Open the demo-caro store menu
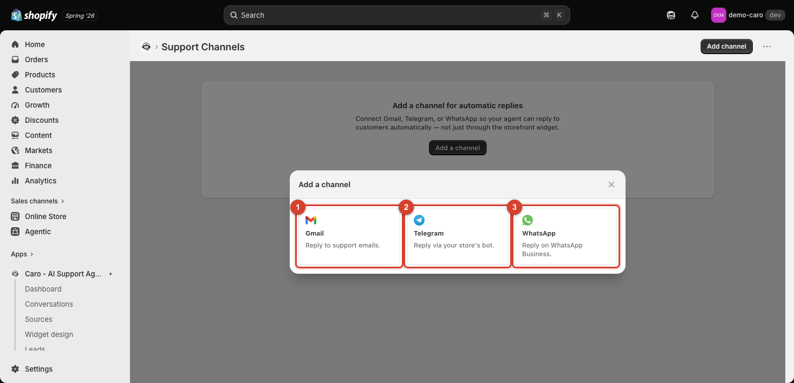794x383 pixels. pyautogui.click(x=748, y=15)
